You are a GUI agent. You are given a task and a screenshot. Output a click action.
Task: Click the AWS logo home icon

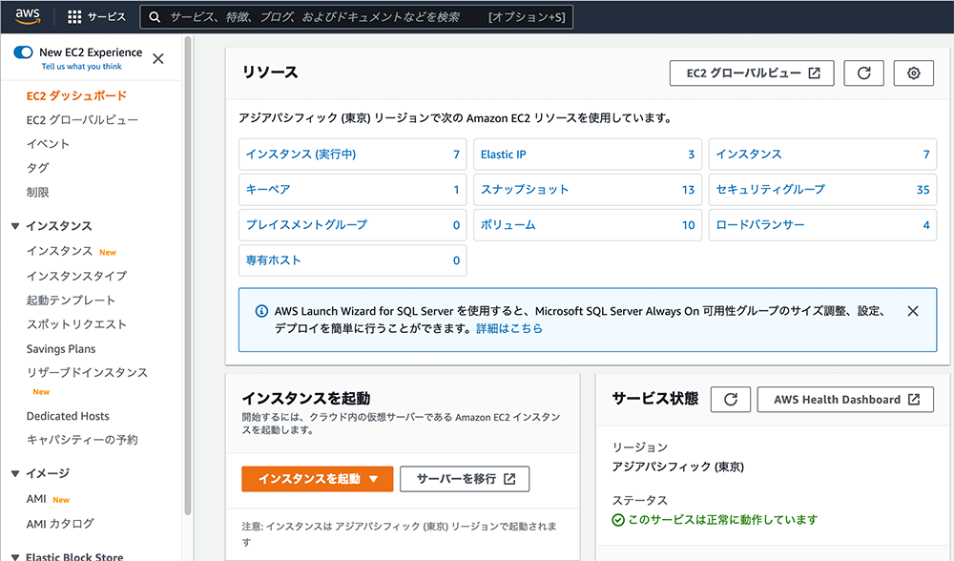pos(27,17)
